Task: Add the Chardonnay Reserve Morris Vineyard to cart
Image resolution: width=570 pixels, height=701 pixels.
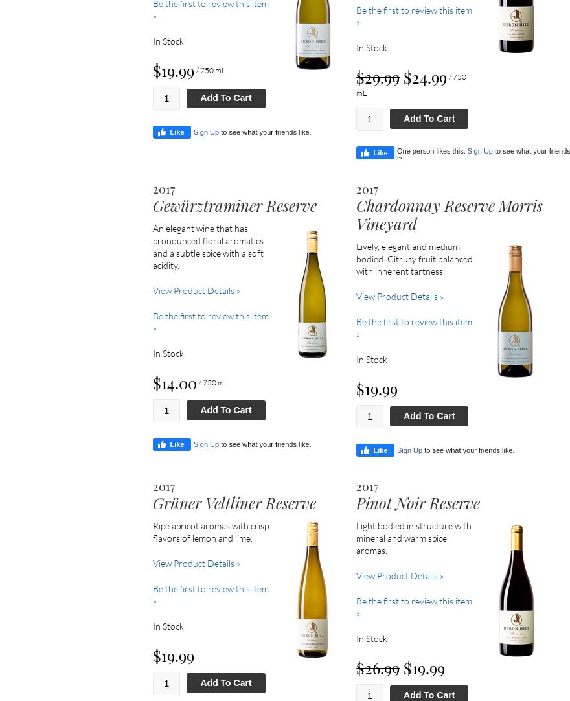Action: [429, 416]
